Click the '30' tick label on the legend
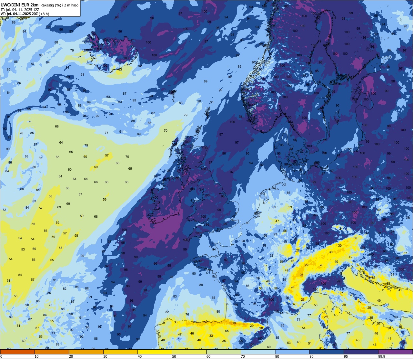 pyautogui.click(x=105, y=356)
